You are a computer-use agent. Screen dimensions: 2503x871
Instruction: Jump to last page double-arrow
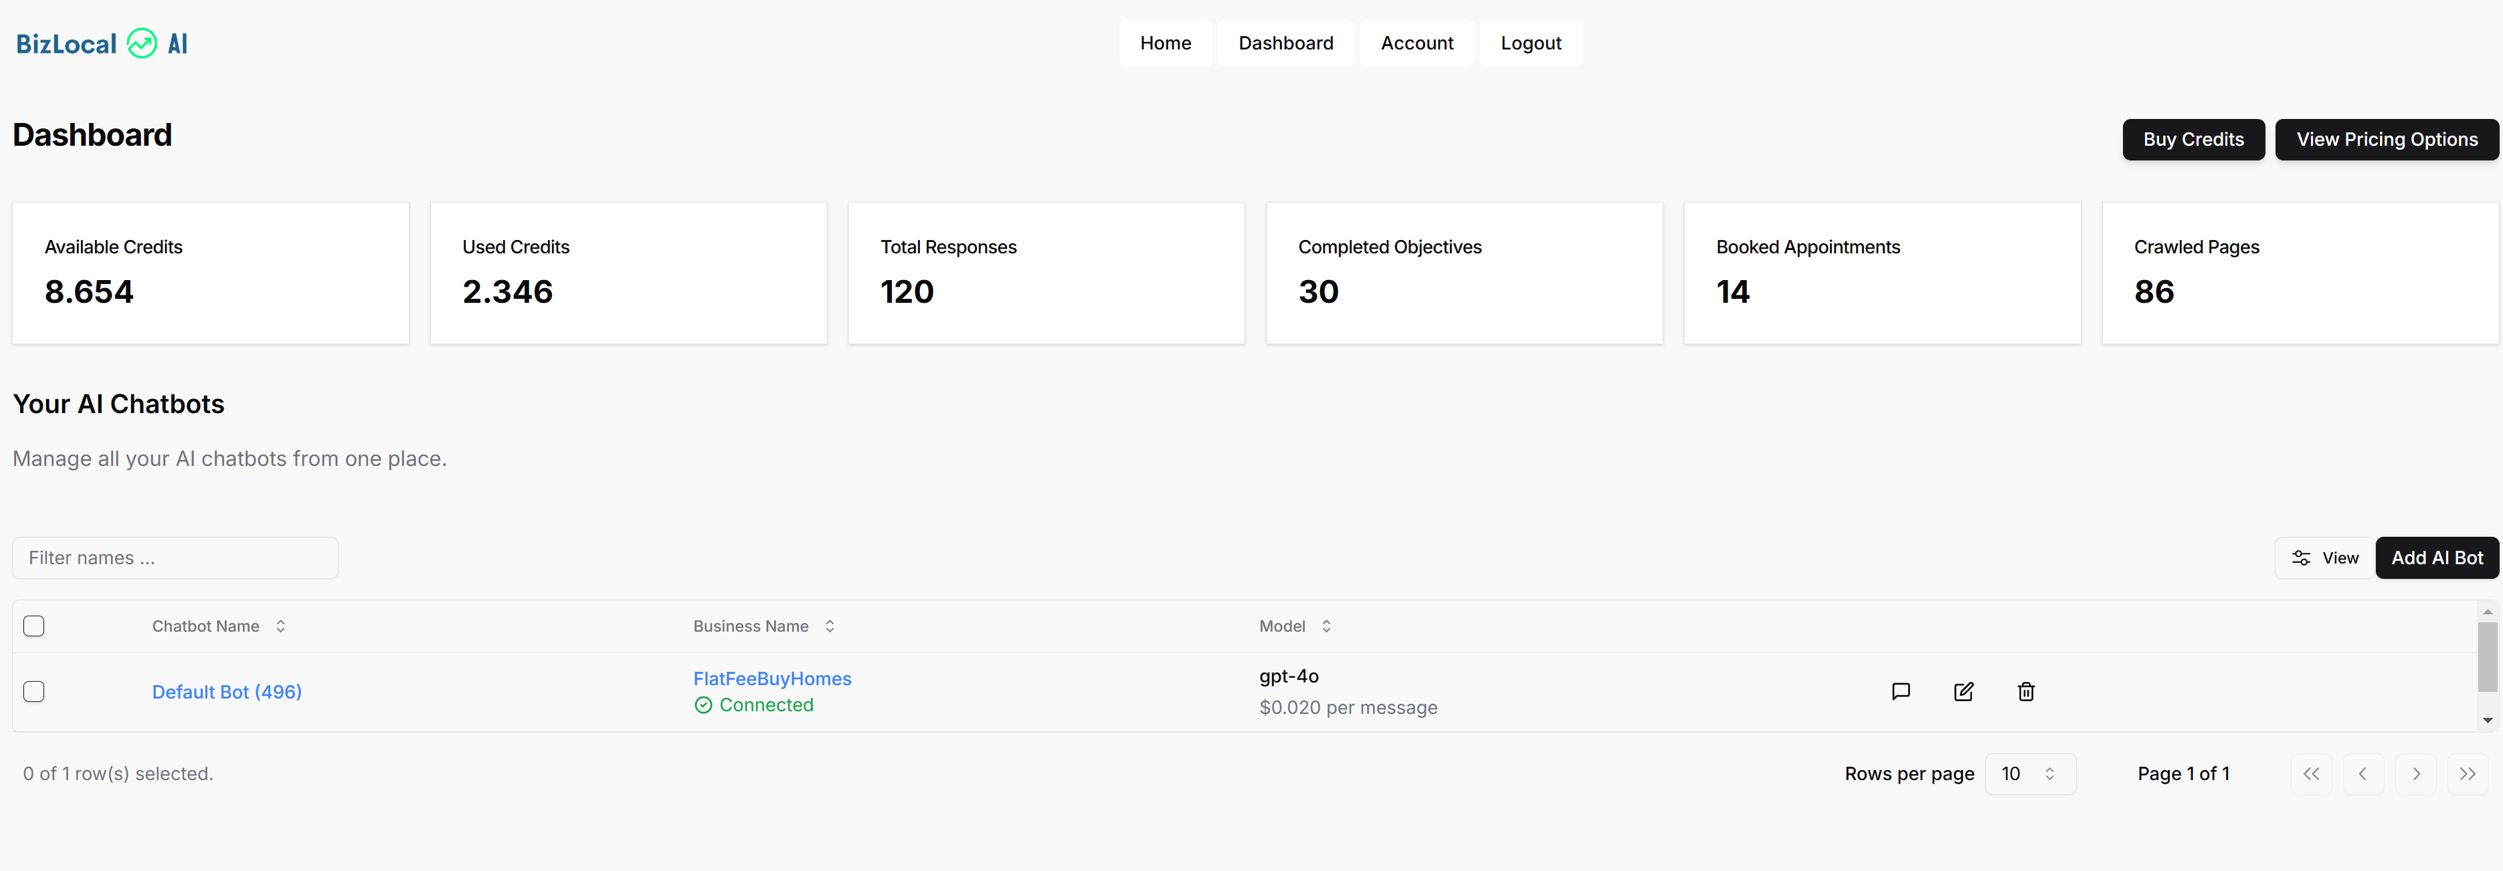[x=2467, y=774]
